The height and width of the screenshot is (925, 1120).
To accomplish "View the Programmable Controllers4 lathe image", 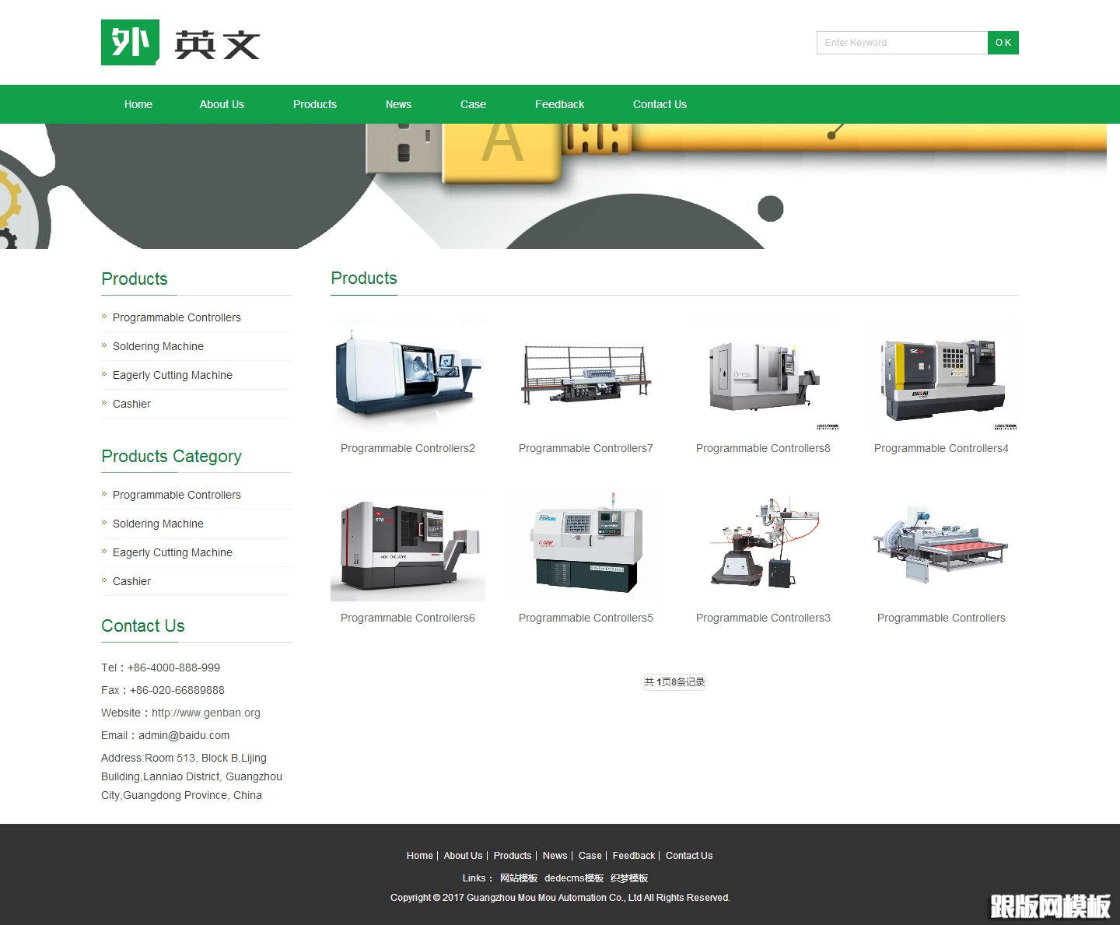I will 941,375.
